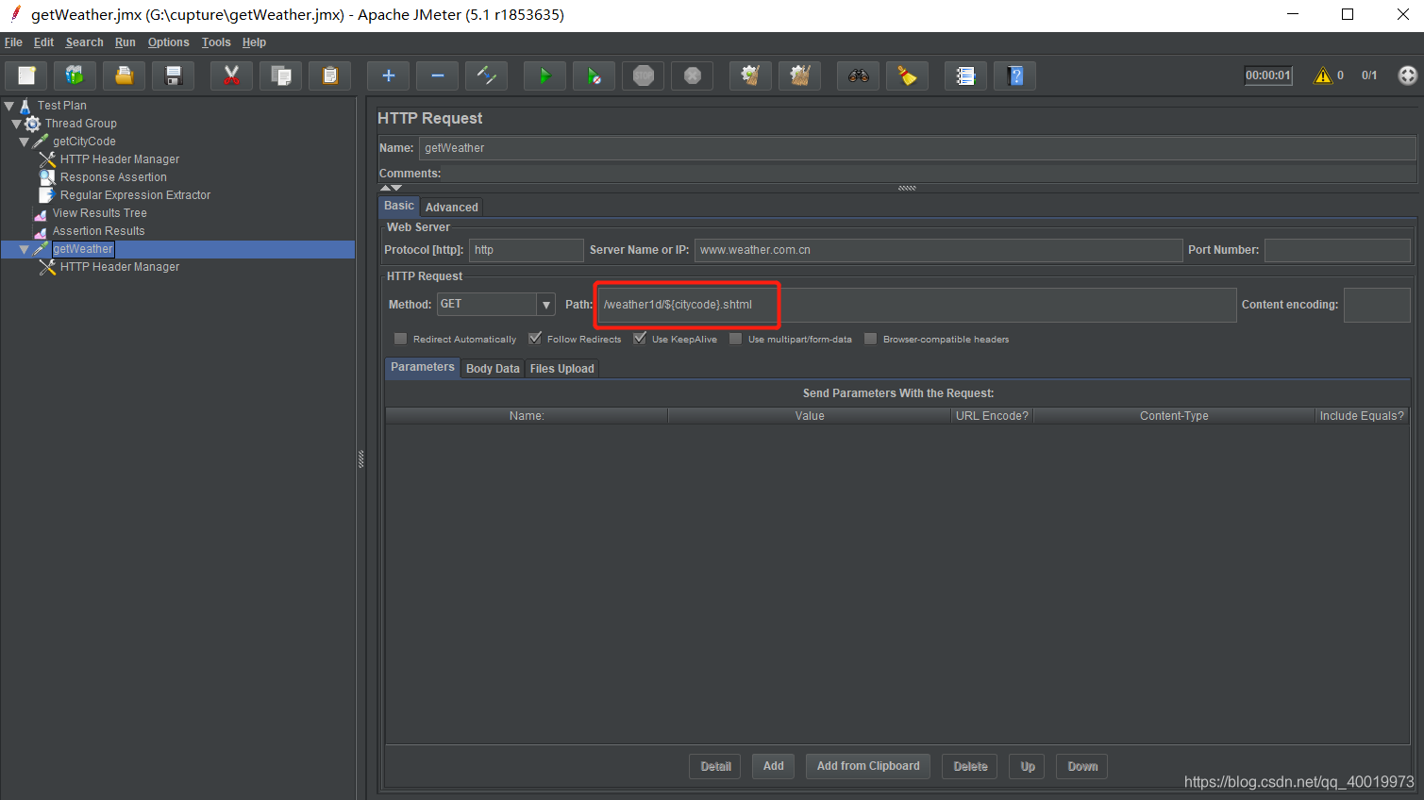Click the Detail button

click(715, 766)
